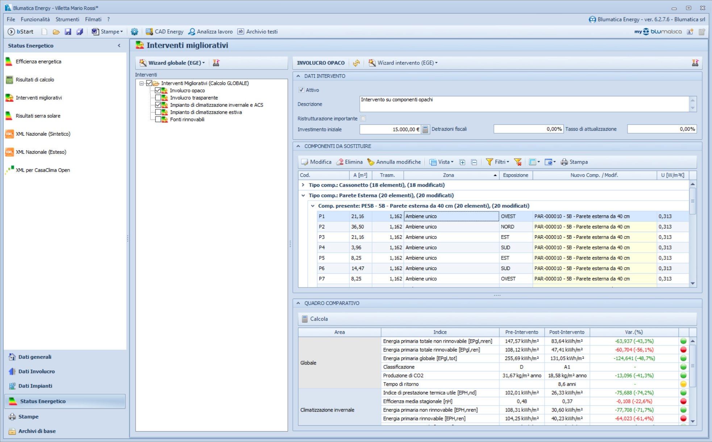Enable the Involucro trasparente checkbox
This screenshot has height=442, width=712.
click(x=158, y=98)
